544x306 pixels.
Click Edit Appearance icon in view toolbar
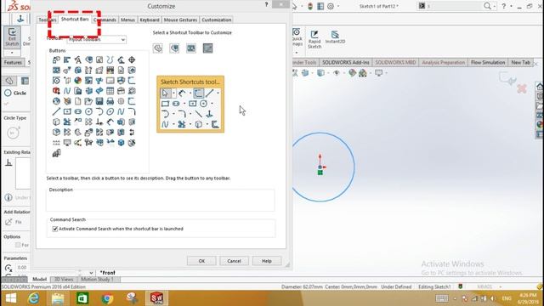coord(352,73)
